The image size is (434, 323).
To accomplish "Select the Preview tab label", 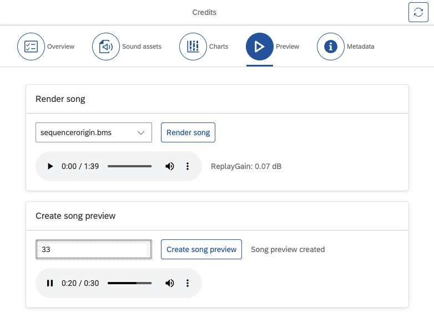I will 287,47.
